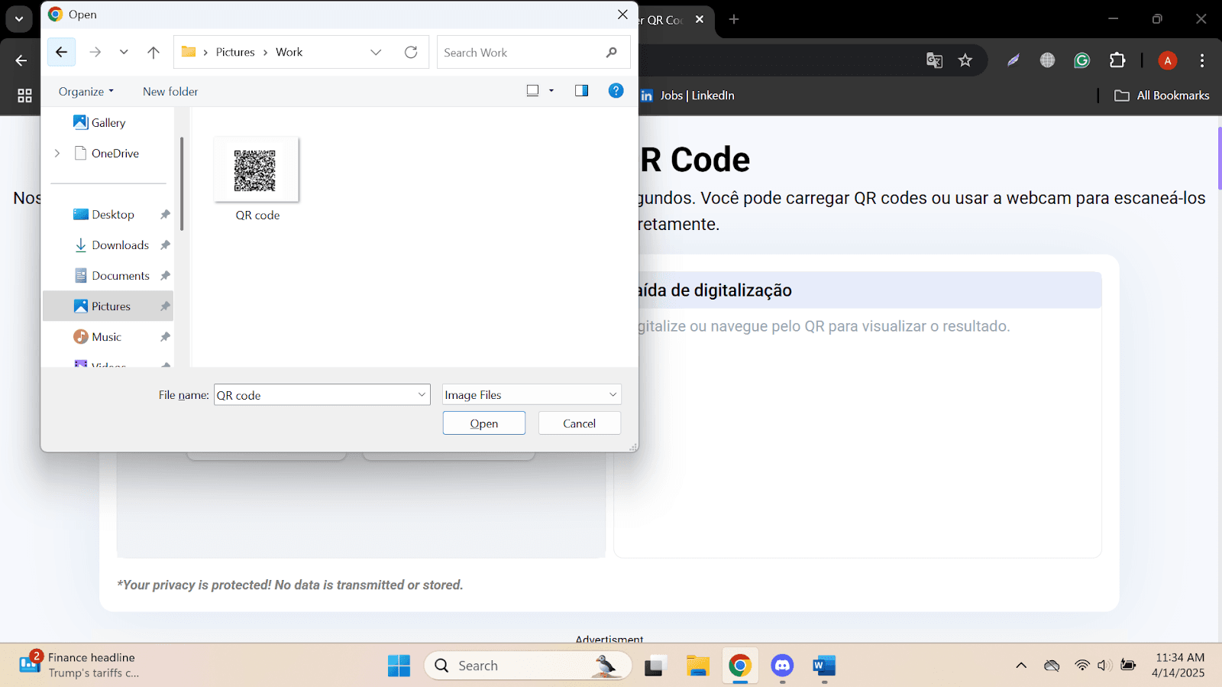The image size is (1222, 687).
Task: Click the Open button
Action: 484,423
